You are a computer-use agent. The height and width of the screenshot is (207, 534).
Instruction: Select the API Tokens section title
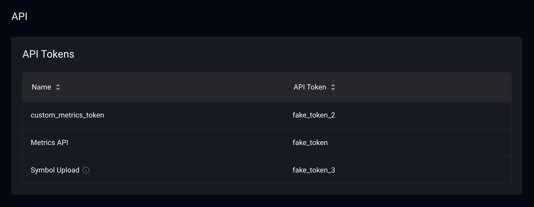click(48, 54)
